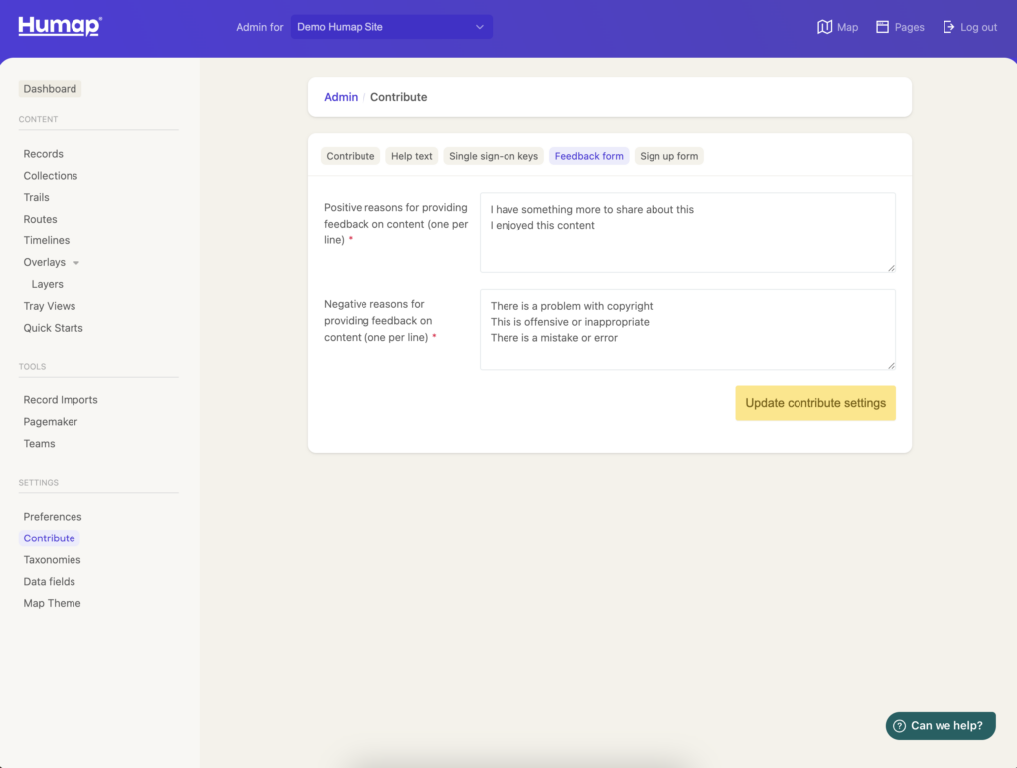1017x768 pixels.
Task: Go to the Dashboard
Action: (50, 88)
